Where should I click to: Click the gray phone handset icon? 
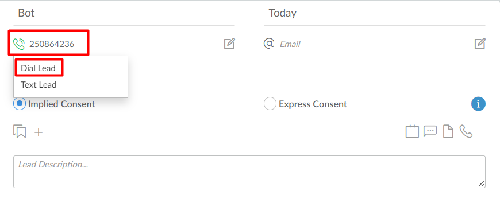click(466, 131)
